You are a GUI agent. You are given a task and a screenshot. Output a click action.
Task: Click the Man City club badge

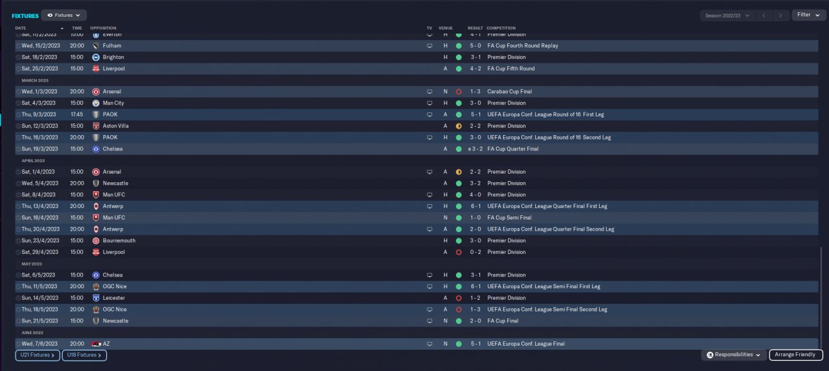coord(96,103)
